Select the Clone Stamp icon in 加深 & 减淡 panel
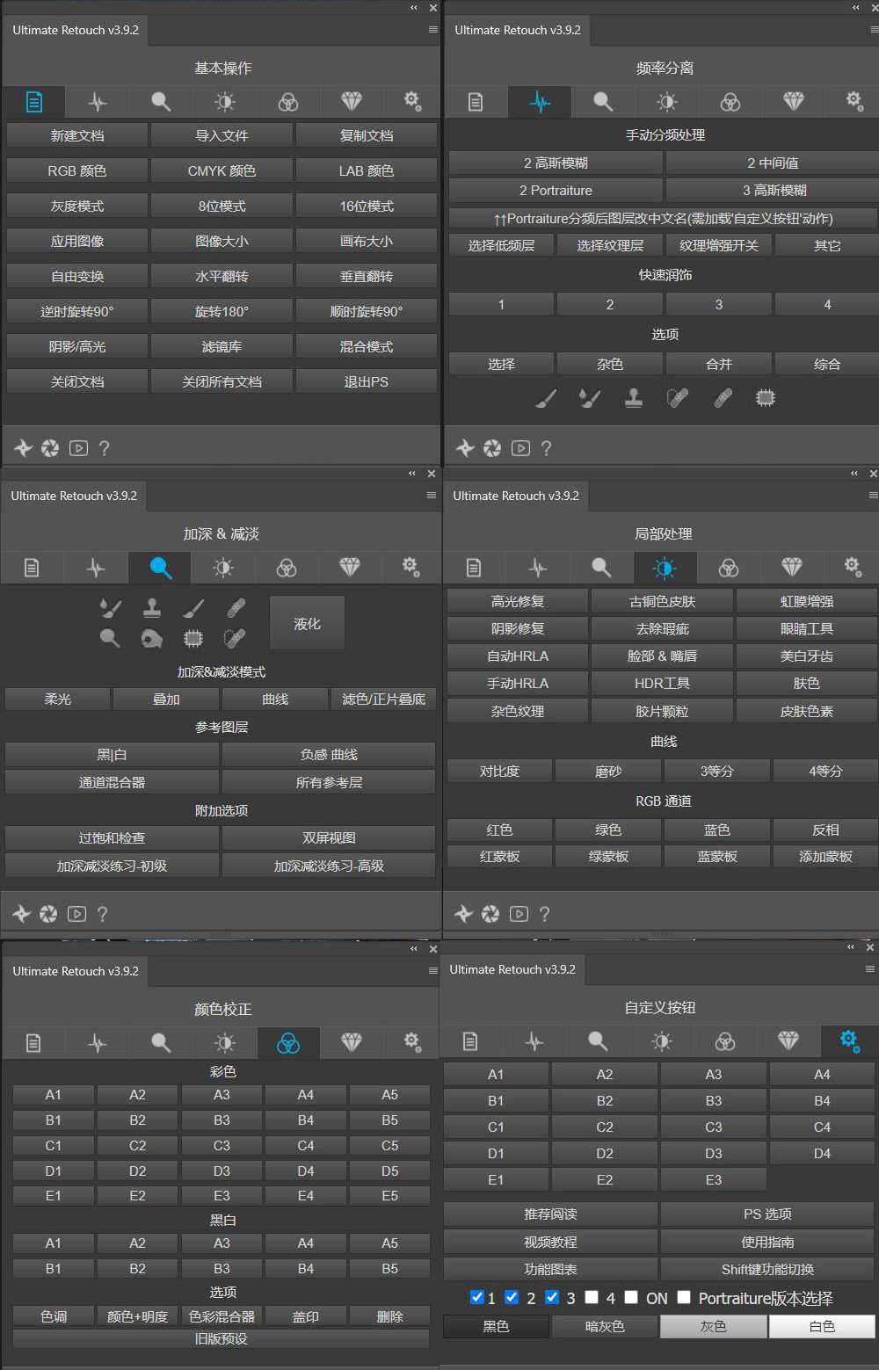This screenshot has width=879, height=1370. point(152,607)
